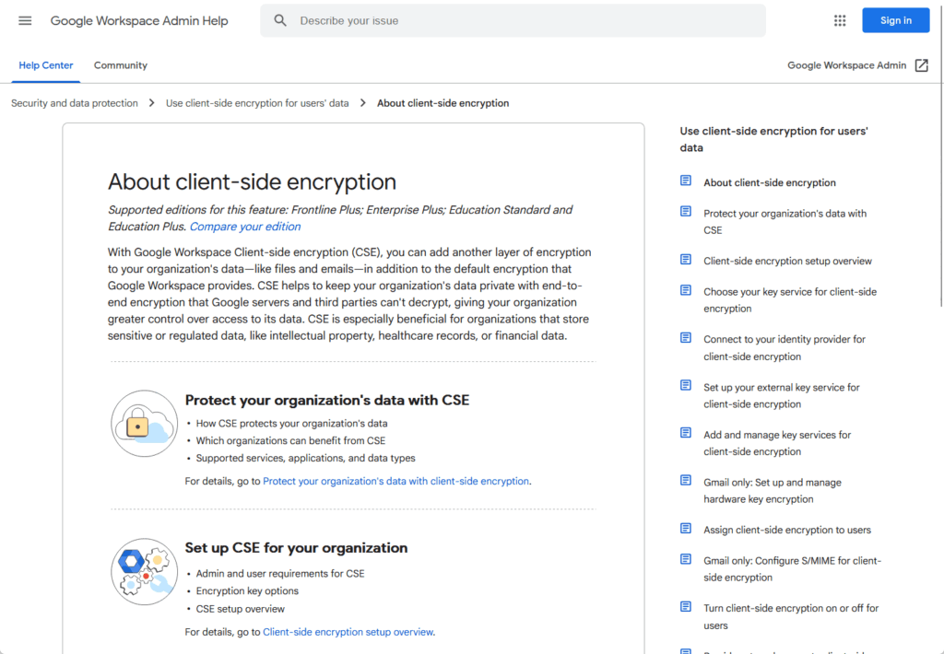Open sidebar item Protect your organization's data with CSE
This screenshot has width=944, height=654.
click(x=785, y=221)
